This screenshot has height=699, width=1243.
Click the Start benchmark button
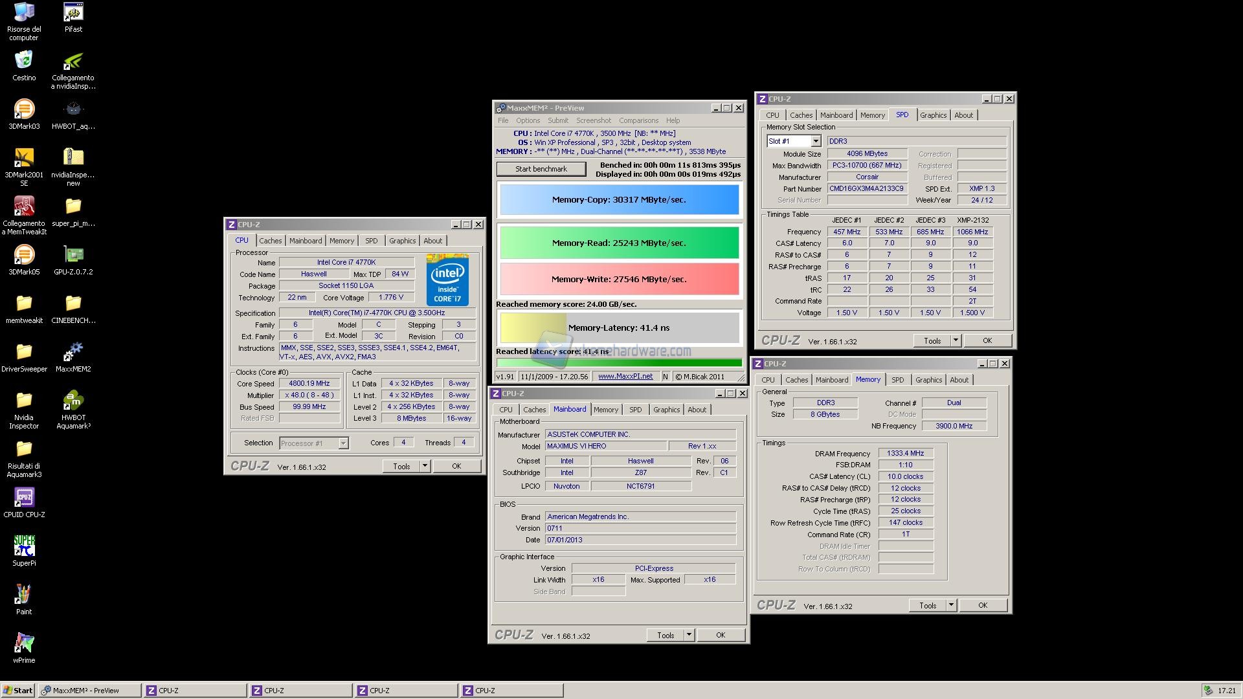click(x=541, y=169)
